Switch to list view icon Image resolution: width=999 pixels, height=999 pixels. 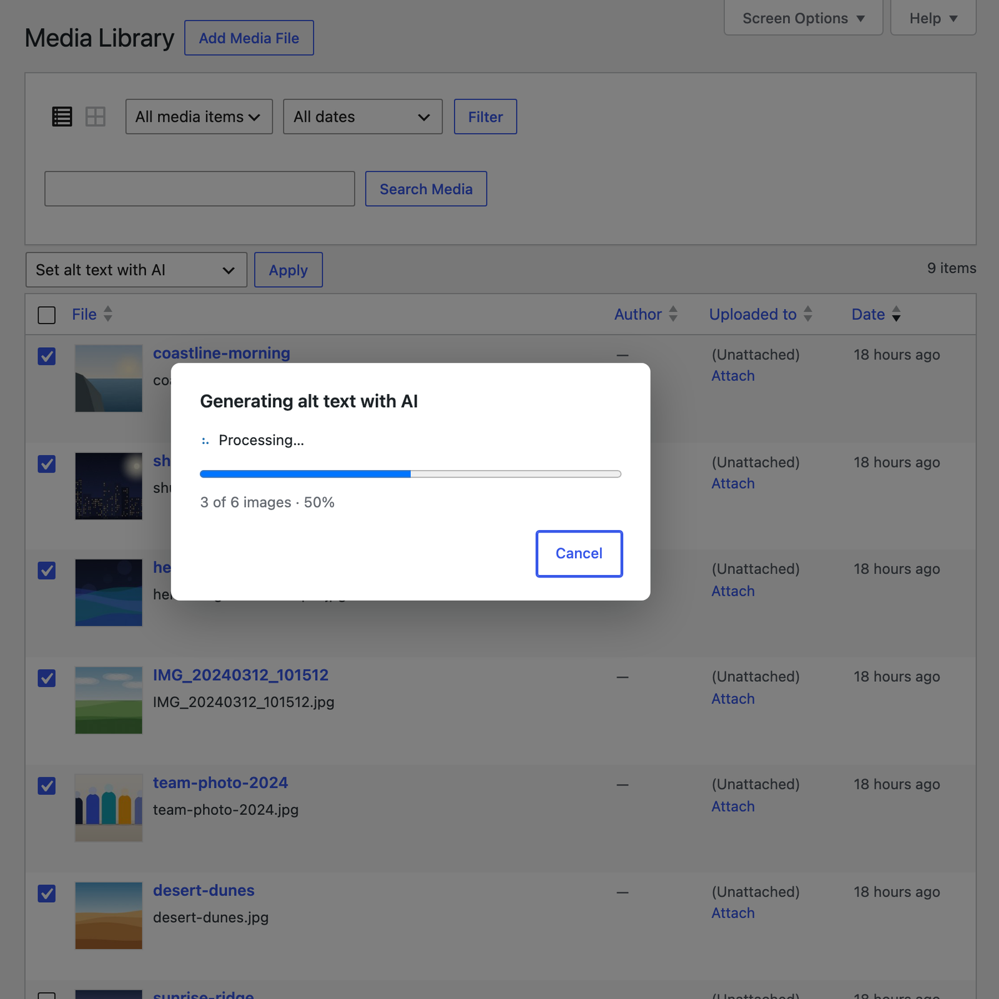point(62,117)
